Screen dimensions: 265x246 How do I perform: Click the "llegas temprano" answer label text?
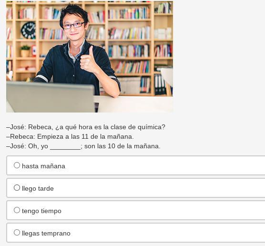pyautogui.click(x=46, y=233)
